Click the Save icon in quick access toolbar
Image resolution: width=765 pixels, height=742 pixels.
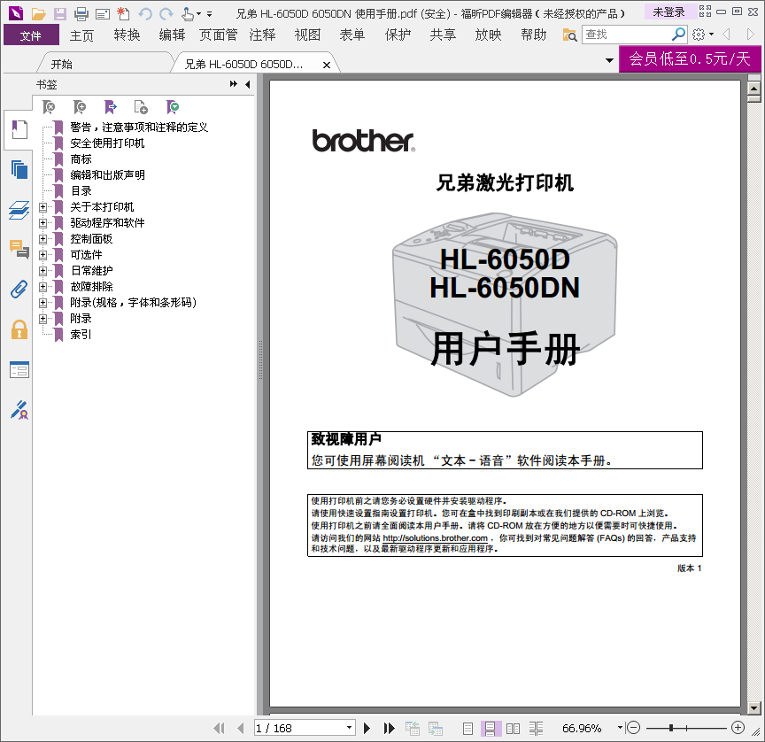tap(60, 13)
